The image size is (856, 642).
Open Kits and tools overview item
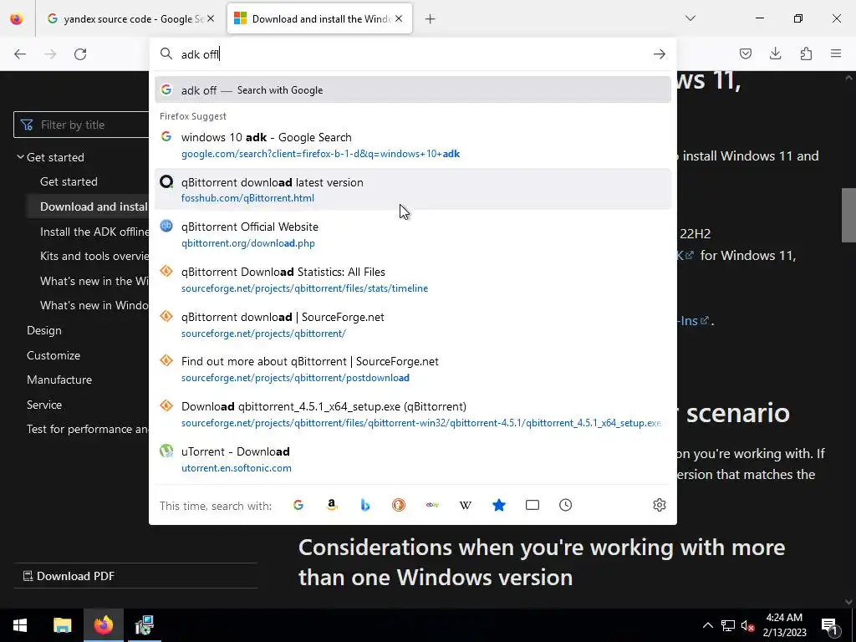(94, 256)
